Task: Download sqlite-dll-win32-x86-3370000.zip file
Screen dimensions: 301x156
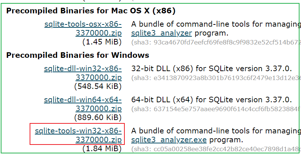Action: click(x=83, y=69)
